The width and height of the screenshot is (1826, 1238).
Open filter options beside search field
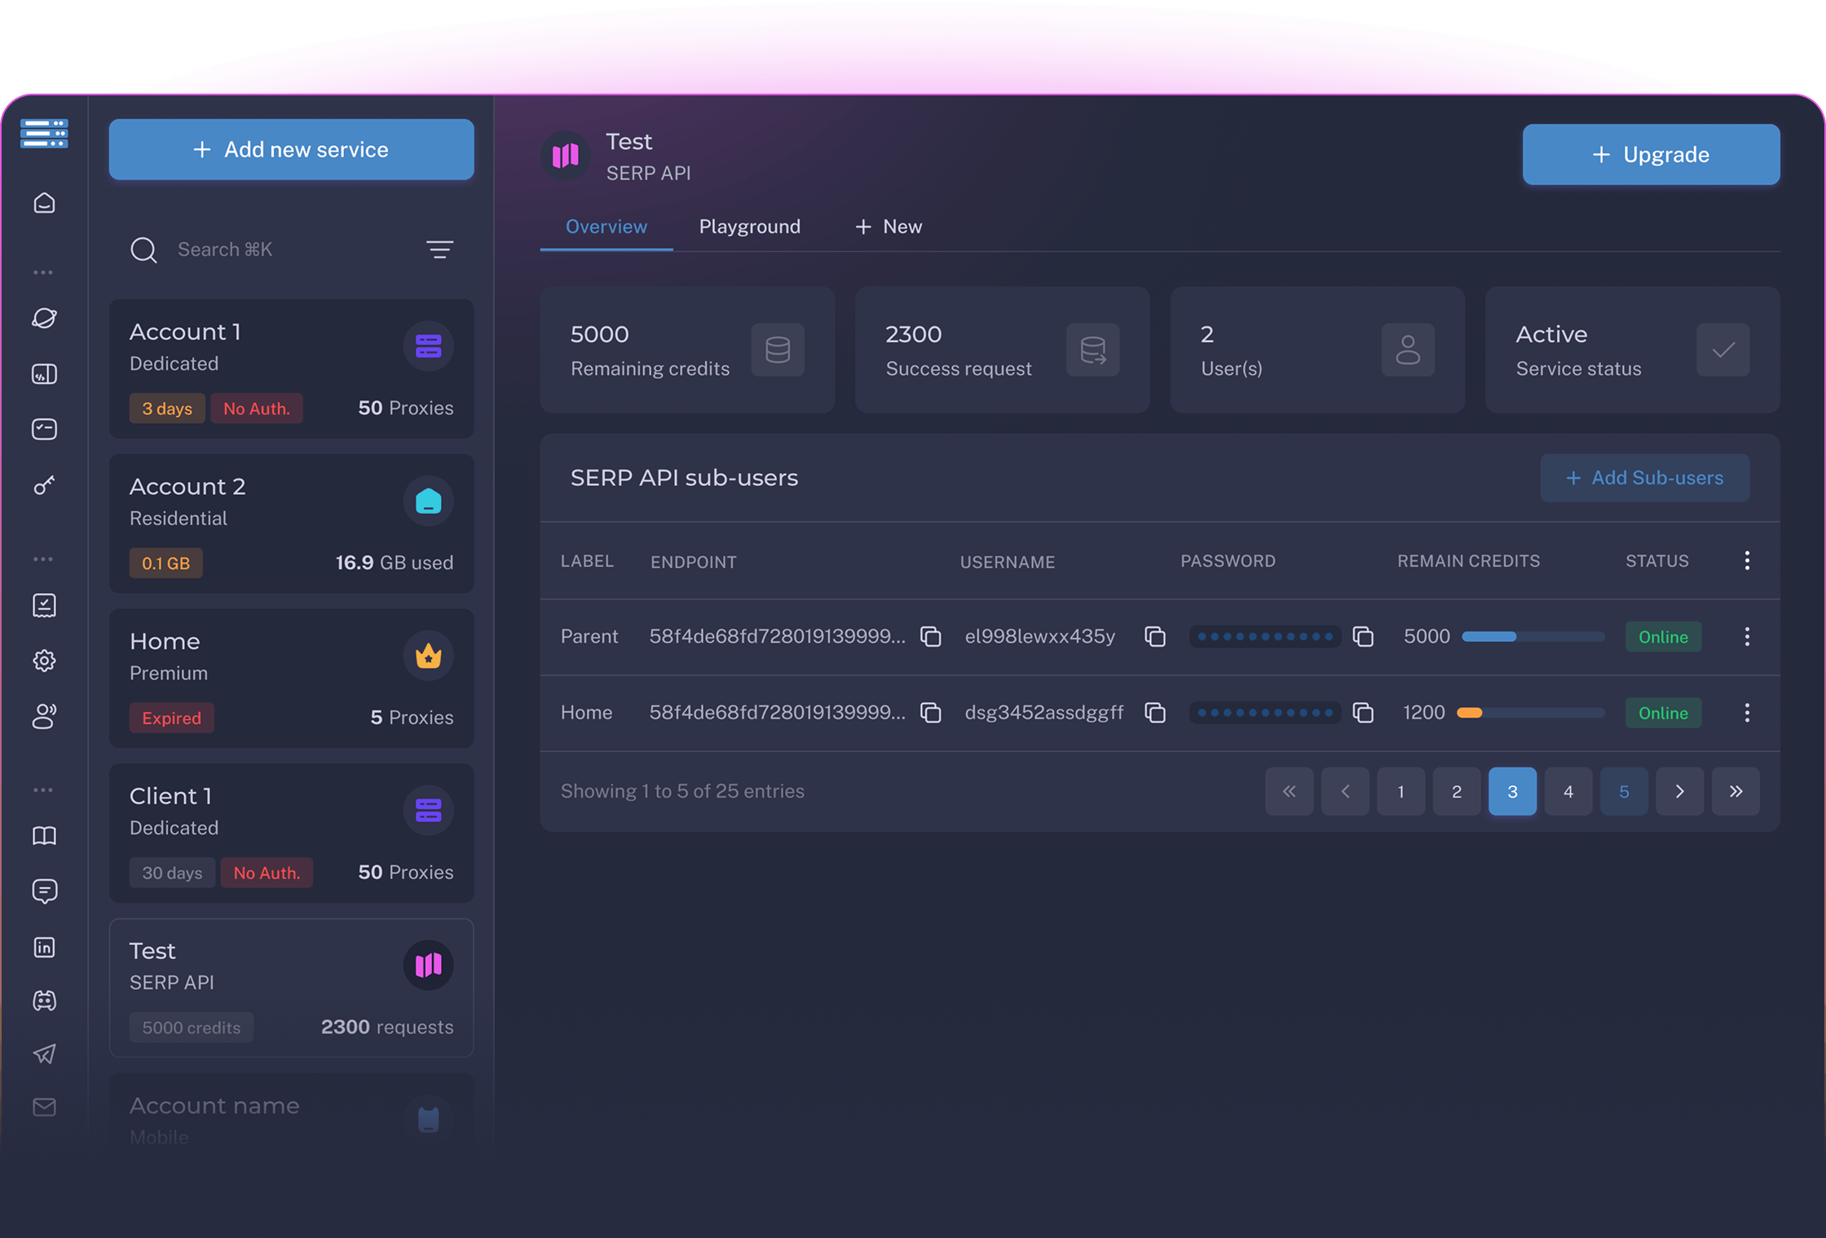pyautogui.click(x=439, y=250)
